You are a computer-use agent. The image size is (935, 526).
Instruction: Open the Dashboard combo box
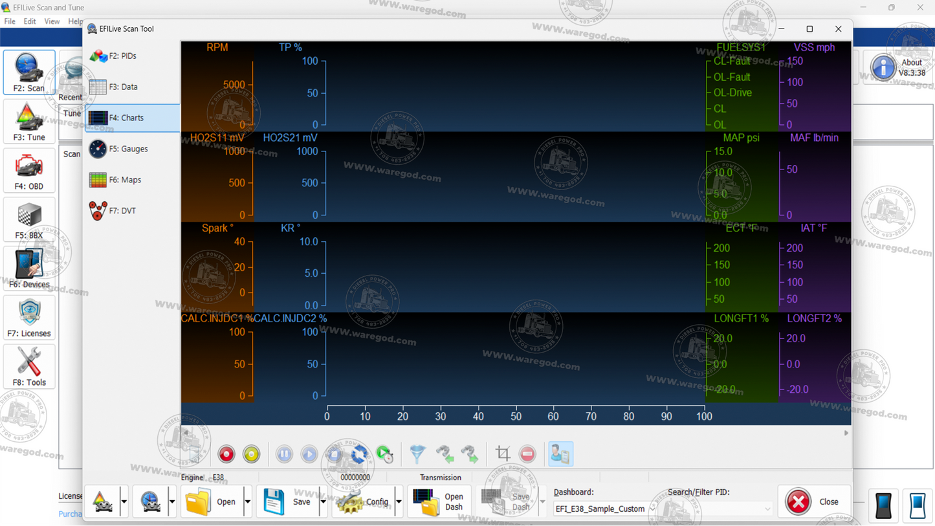(x=604, y=509)
